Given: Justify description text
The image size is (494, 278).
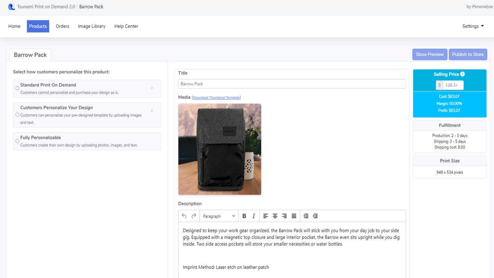Looking at the screenshot, I should click(294, 216).
